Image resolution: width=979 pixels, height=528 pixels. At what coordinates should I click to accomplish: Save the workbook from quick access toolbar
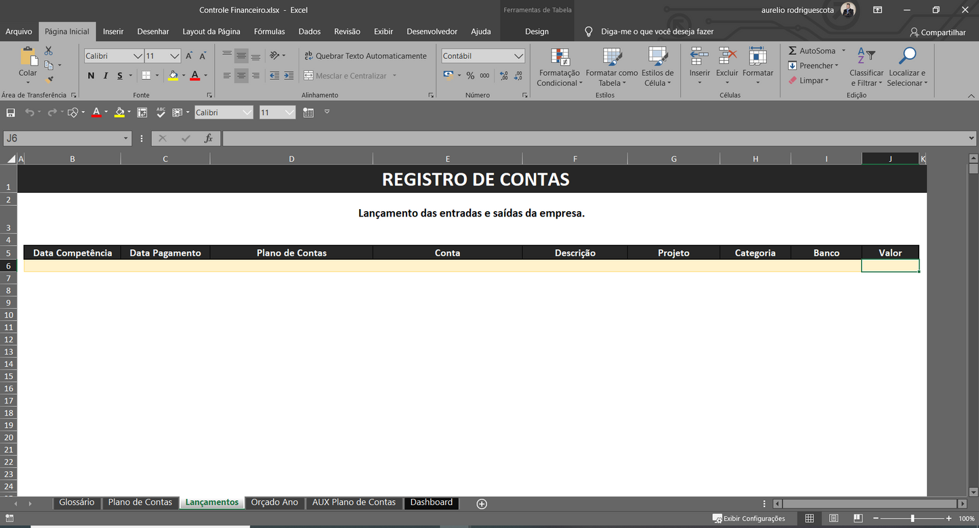(x=10, y=112)
